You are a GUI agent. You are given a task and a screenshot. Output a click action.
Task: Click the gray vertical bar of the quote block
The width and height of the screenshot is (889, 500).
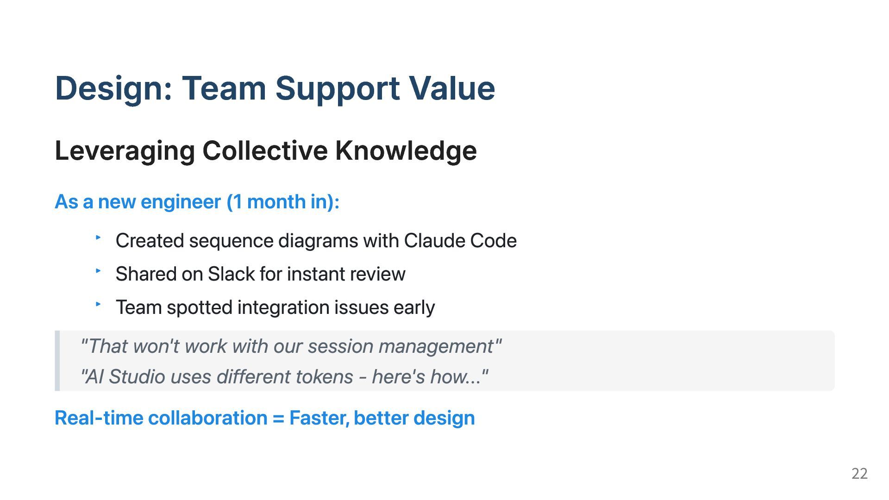(57, 361)
